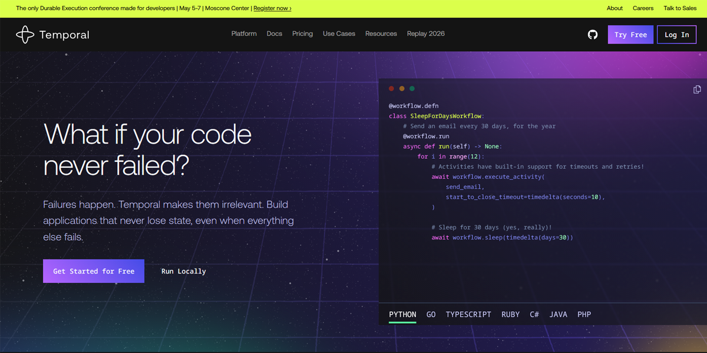Expand the Resources menu
Viewport: 707px width, 353px height.
[x=381, y=34]
